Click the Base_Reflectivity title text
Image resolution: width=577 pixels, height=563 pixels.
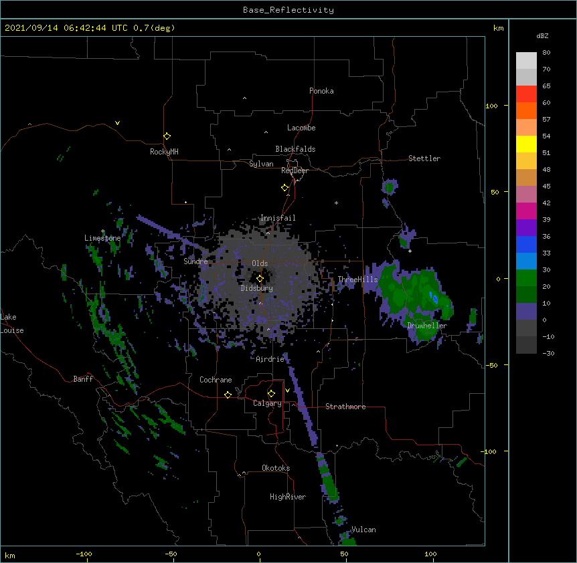(288, 10)
